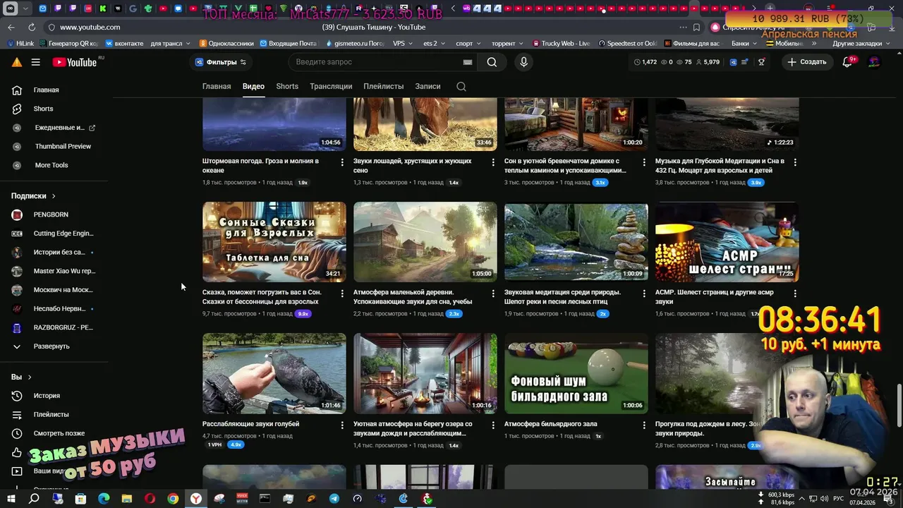Open the pigeon-on-hand video thumbnail

click(274, 373)
